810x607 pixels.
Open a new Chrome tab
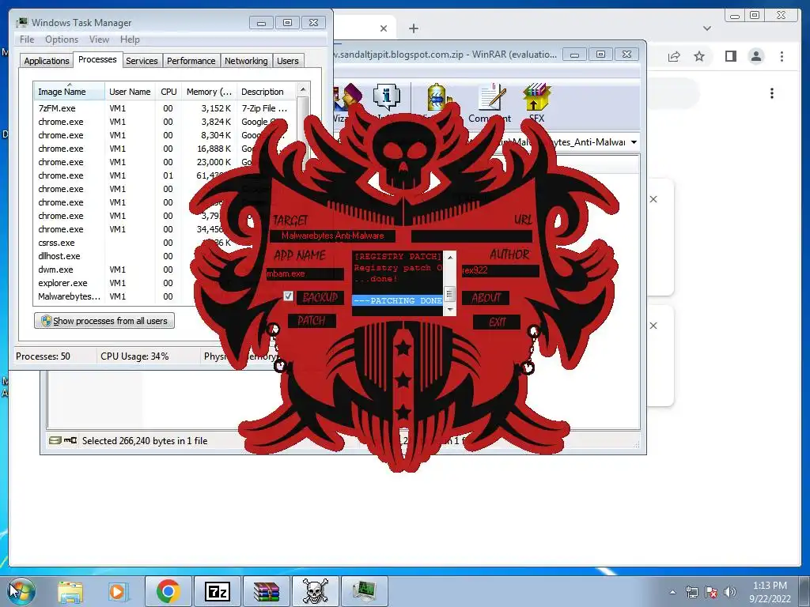point(413,28)
